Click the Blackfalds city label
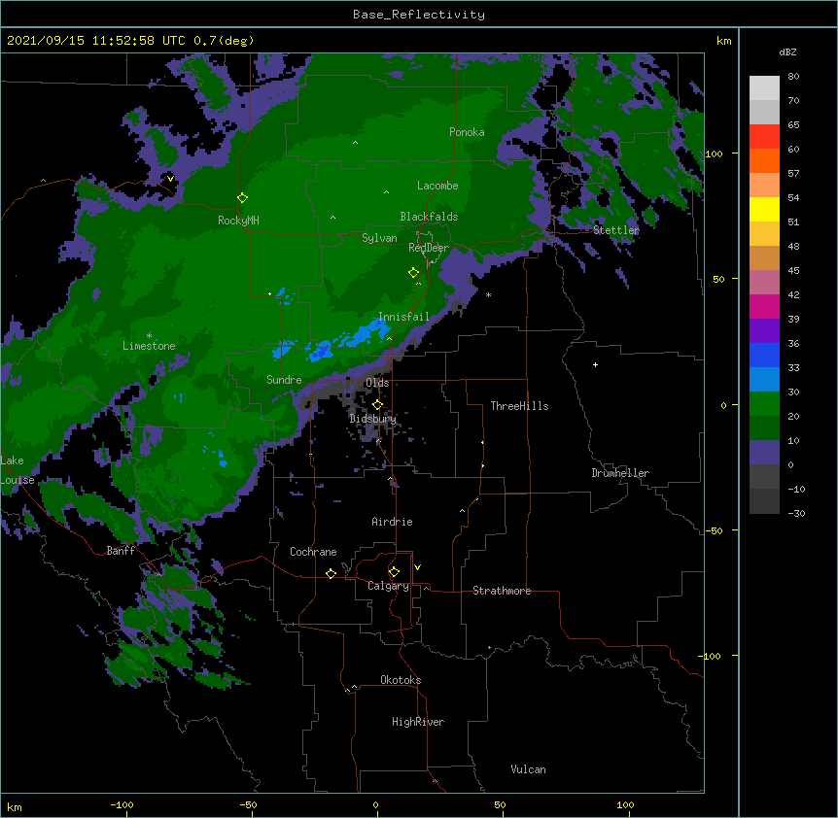Screen dimensions: 838x818 (x=429, y=217)
